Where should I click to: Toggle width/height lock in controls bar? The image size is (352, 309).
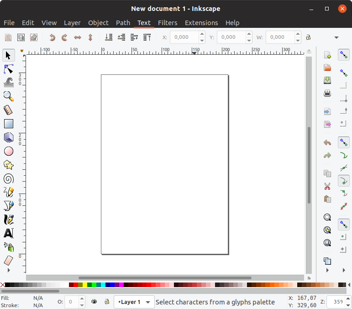(308, 37)
